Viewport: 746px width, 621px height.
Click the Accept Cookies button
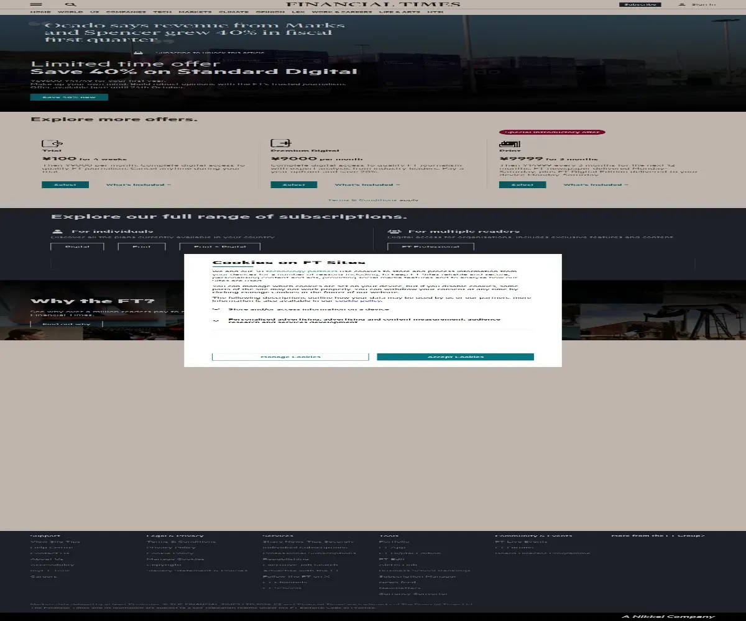(x=455, y=356)
